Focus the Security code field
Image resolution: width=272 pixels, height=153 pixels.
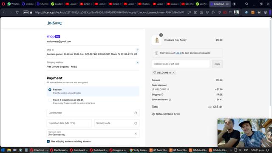click(x=117, y=123)
